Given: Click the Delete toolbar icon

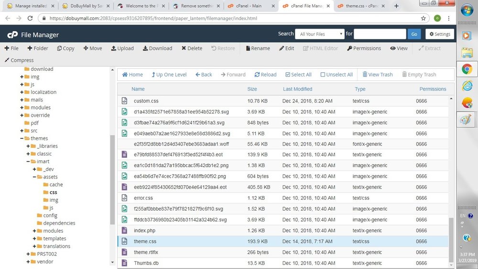Looking at the screenshot, I should click(183, 48).
